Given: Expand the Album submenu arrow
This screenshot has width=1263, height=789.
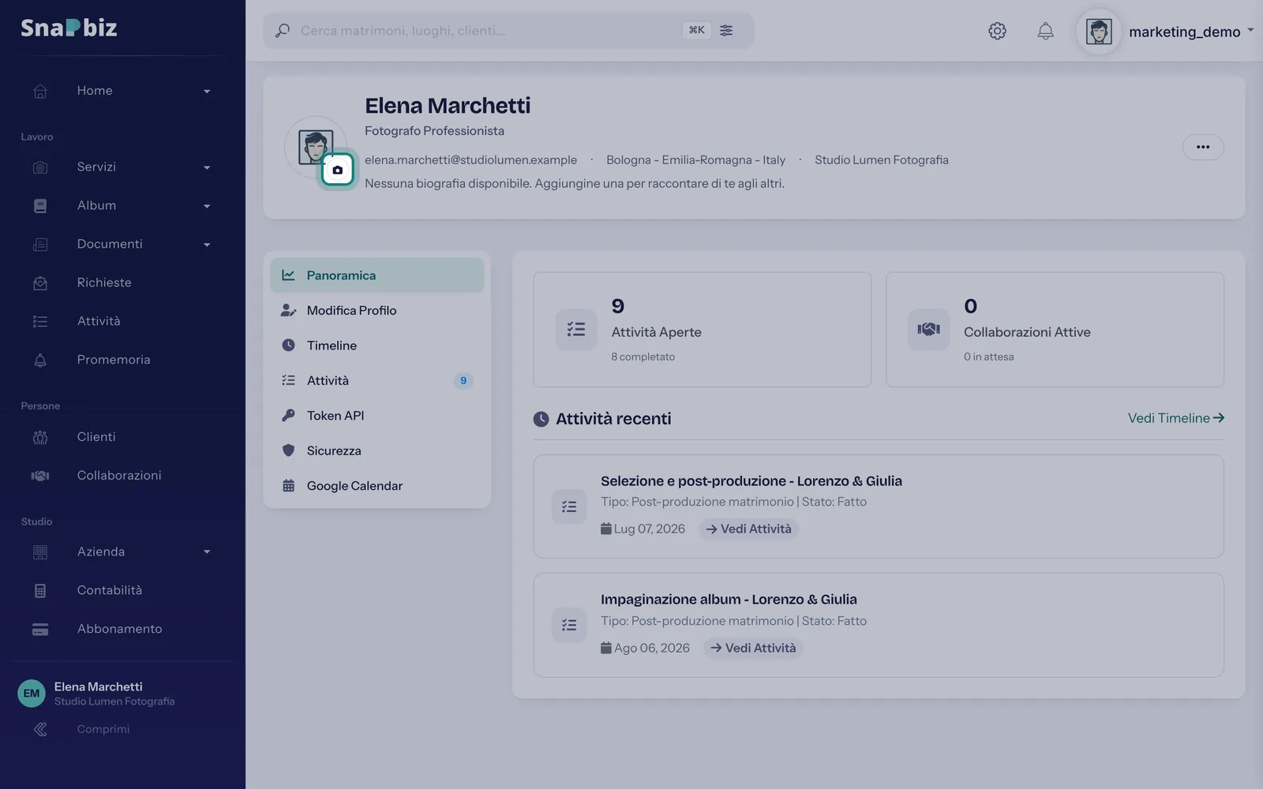Looking at the screenshot, I should pos(207,207).
